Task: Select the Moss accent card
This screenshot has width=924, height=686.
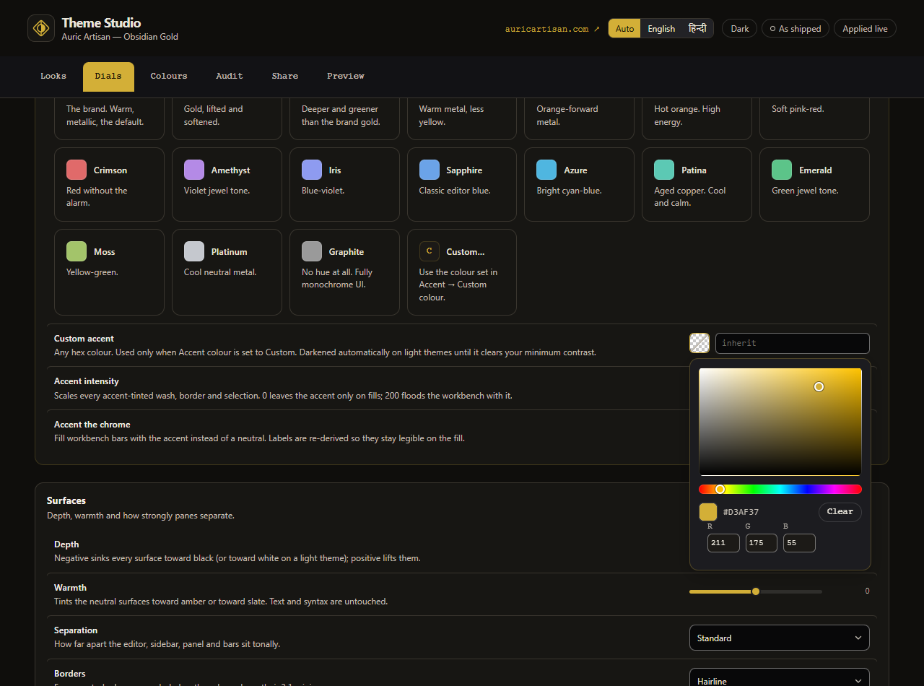Action: [x=109, y=272]
